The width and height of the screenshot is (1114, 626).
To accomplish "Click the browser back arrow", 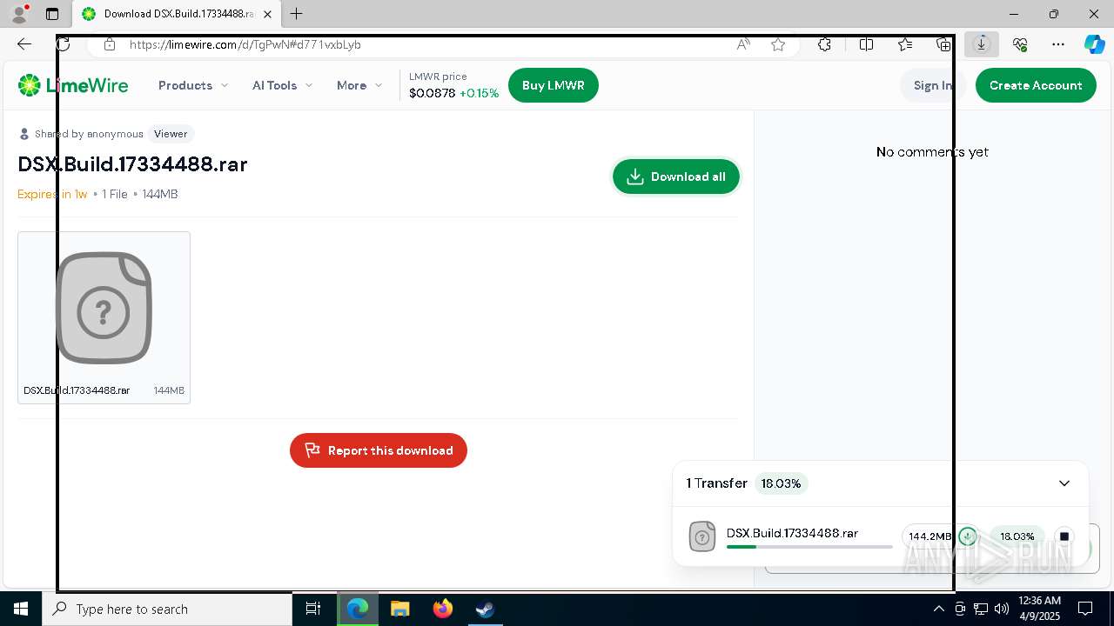I will click(24, 44).
